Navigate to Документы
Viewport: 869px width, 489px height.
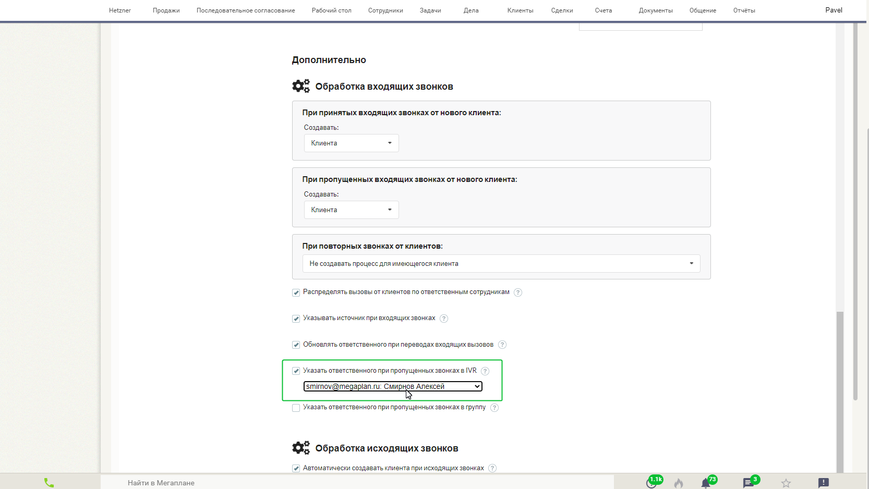(x=656, y=10)
